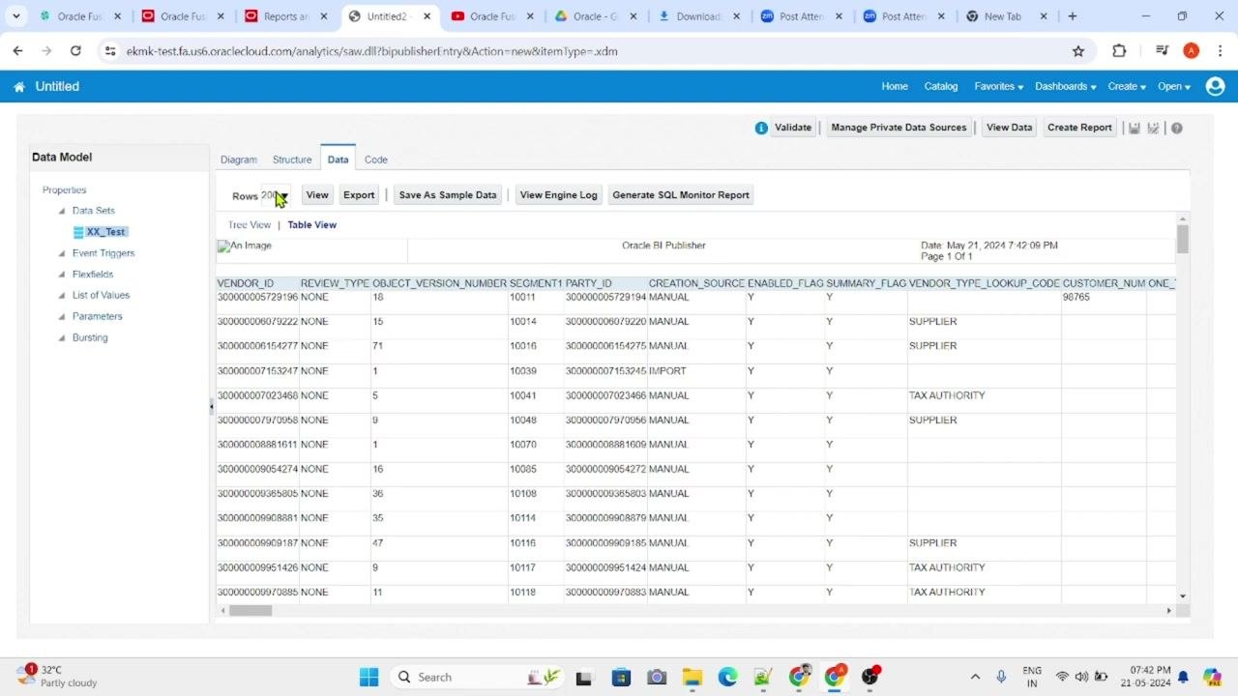Open the Catalog link in header
This screenshot has height=696, width=1238.
click(941, 87)
